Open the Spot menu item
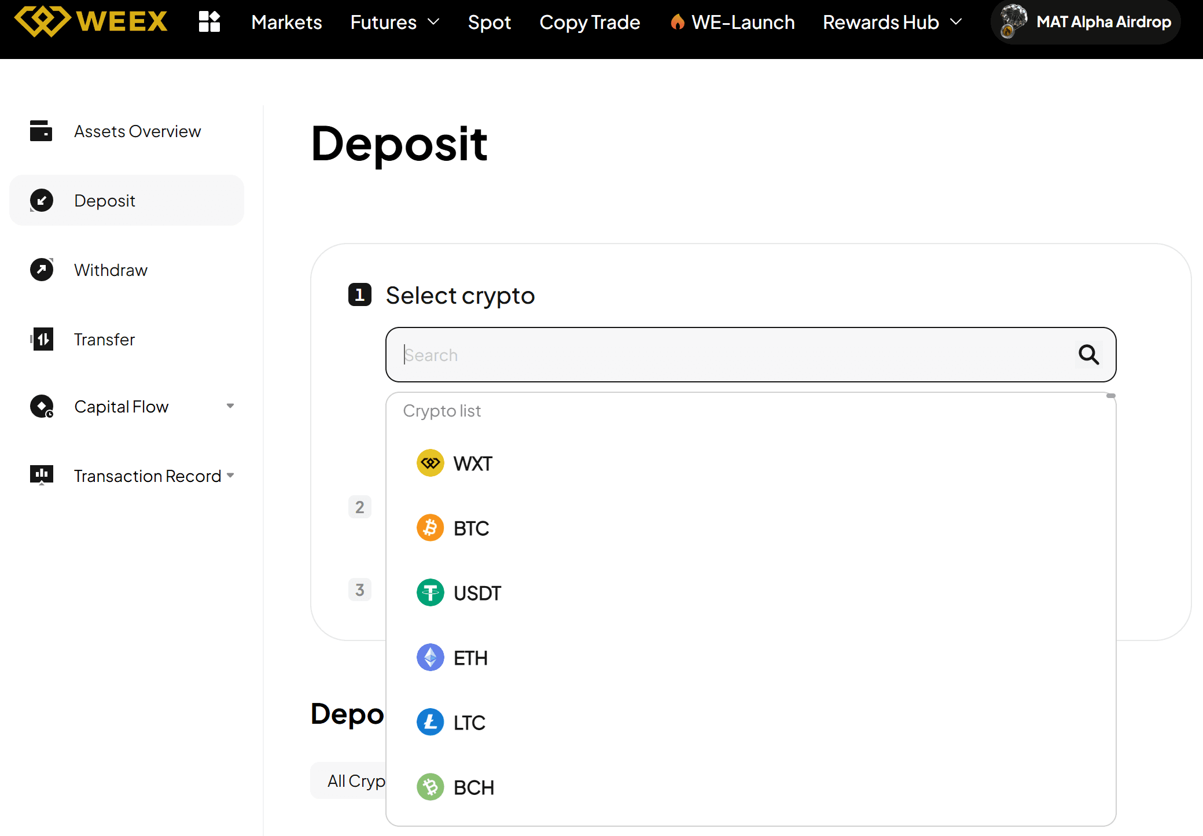Screen dimensions: 1203x836 coord(489,22)
